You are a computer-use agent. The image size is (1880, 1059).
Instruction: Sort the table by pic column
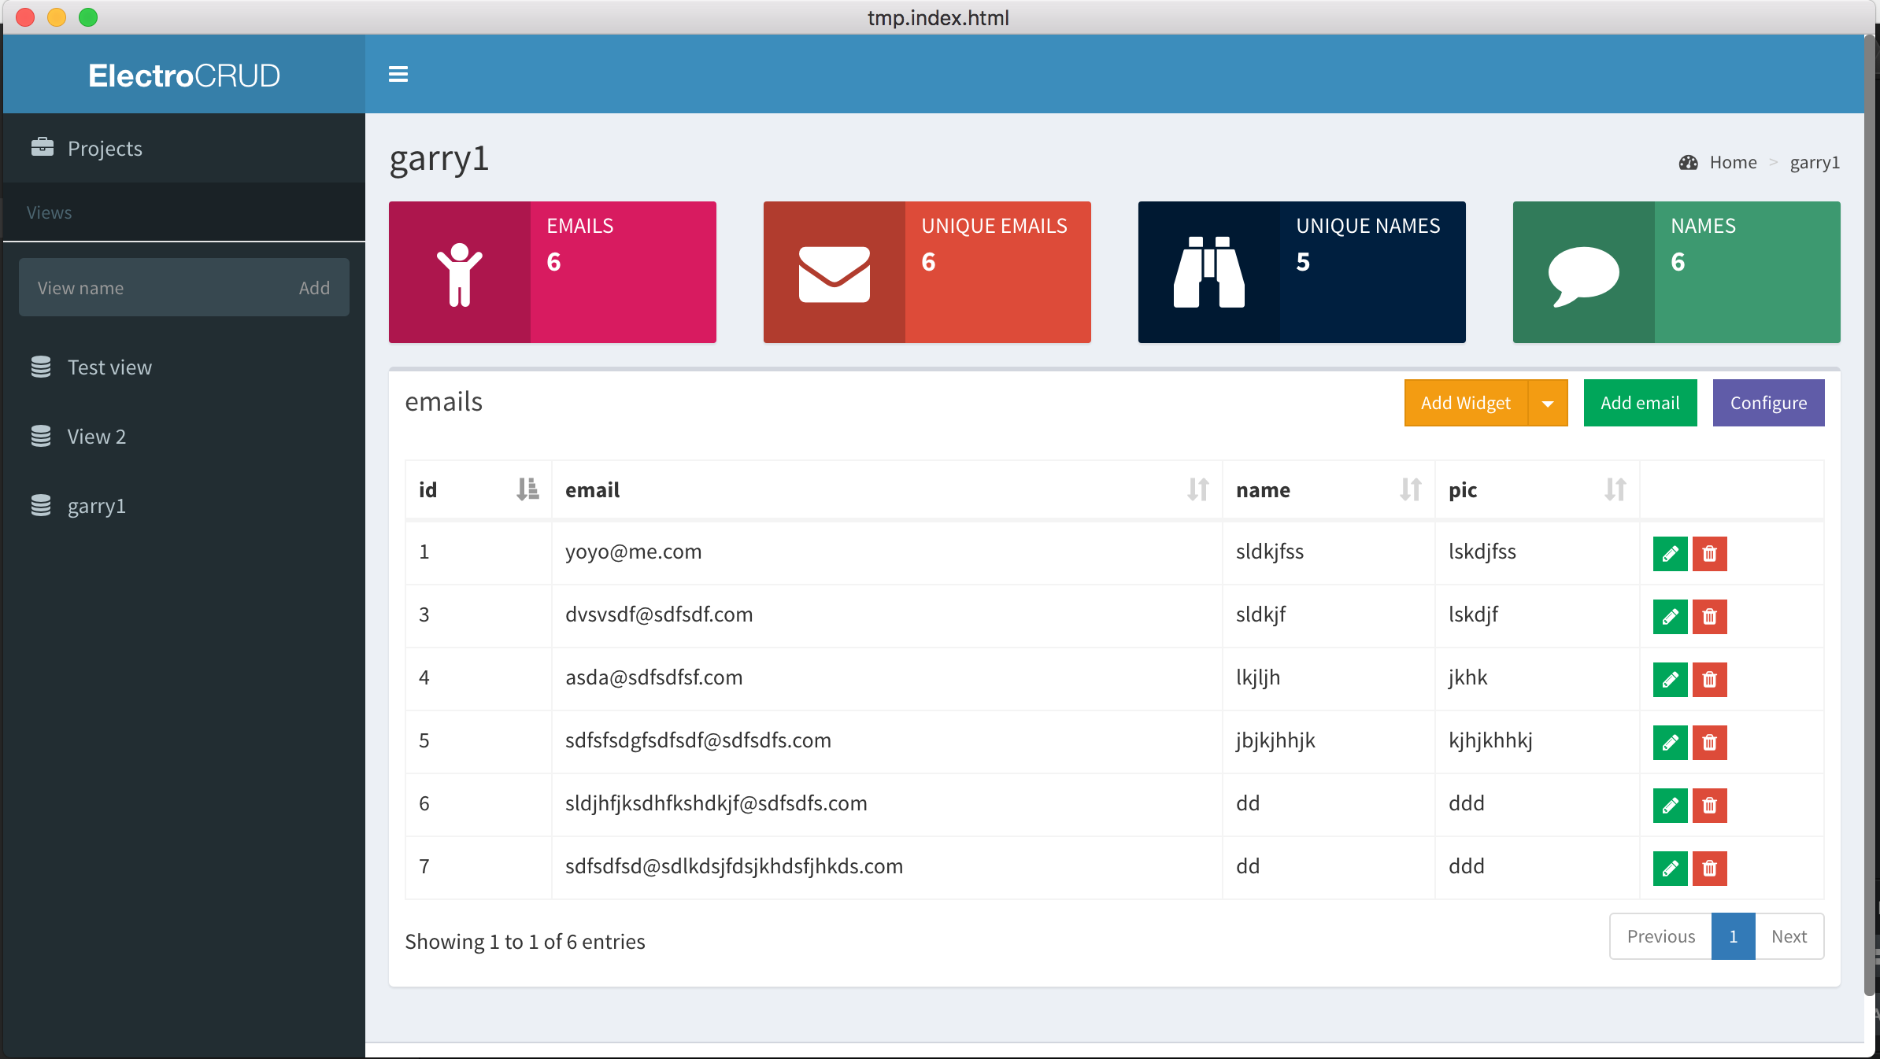click(x=1538, y=489)
